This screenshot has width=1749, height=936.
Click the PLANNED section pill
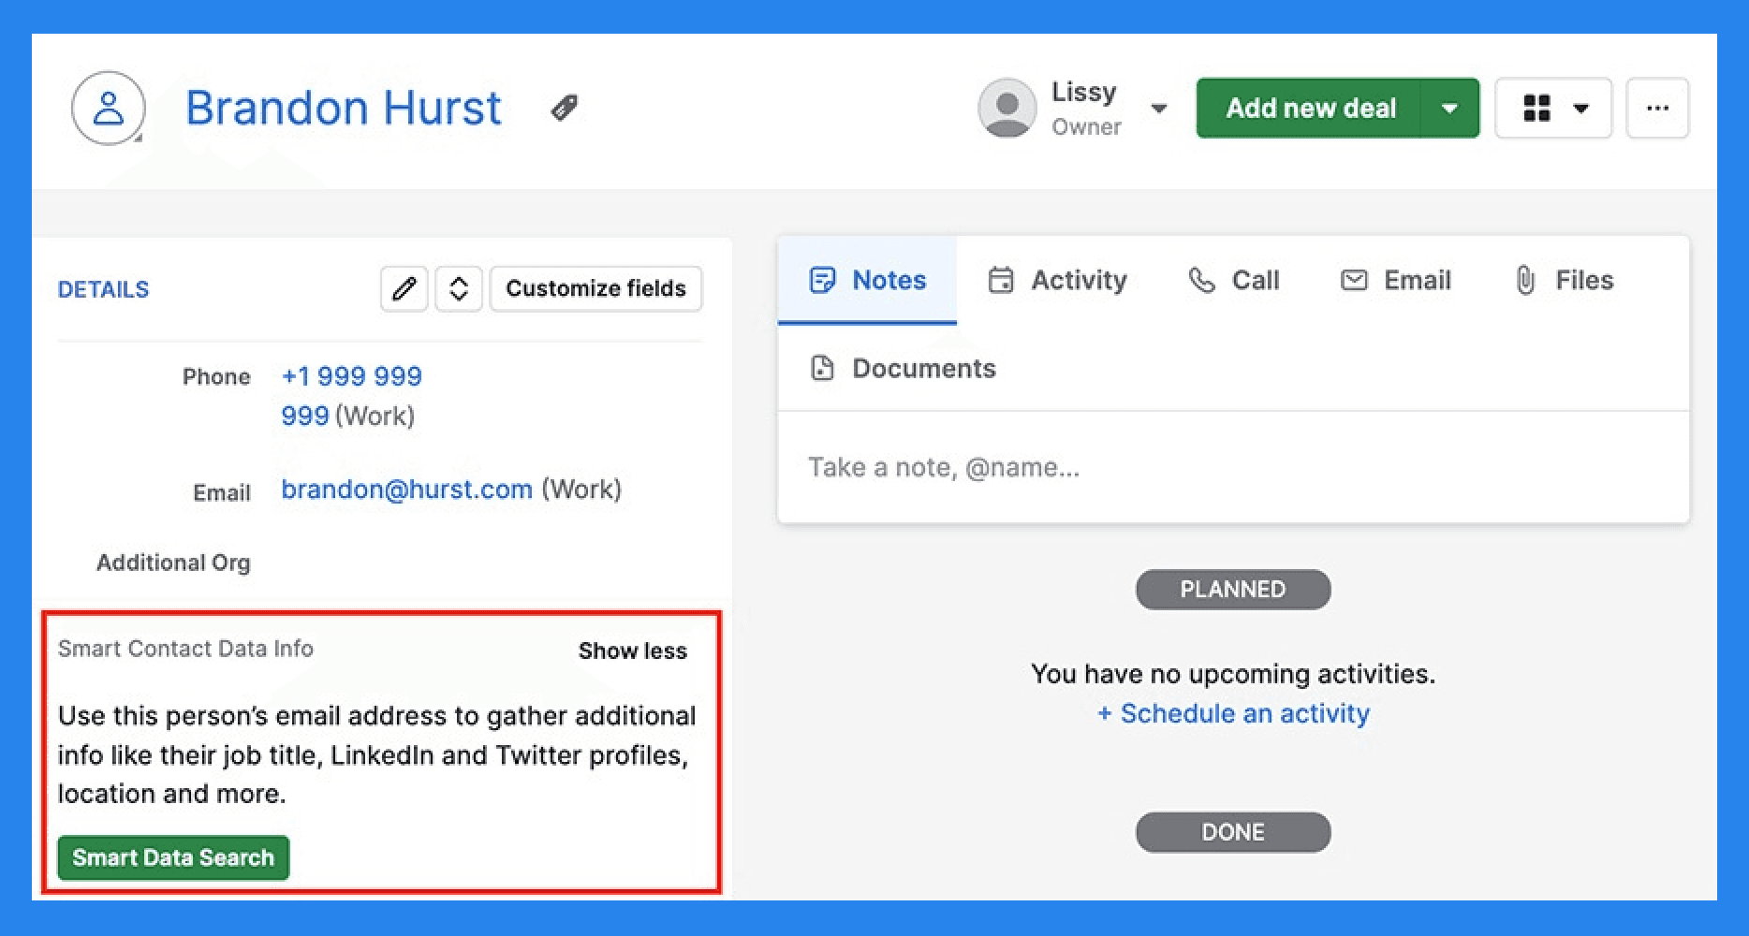pyautogui.click(x=1233, y=590)
